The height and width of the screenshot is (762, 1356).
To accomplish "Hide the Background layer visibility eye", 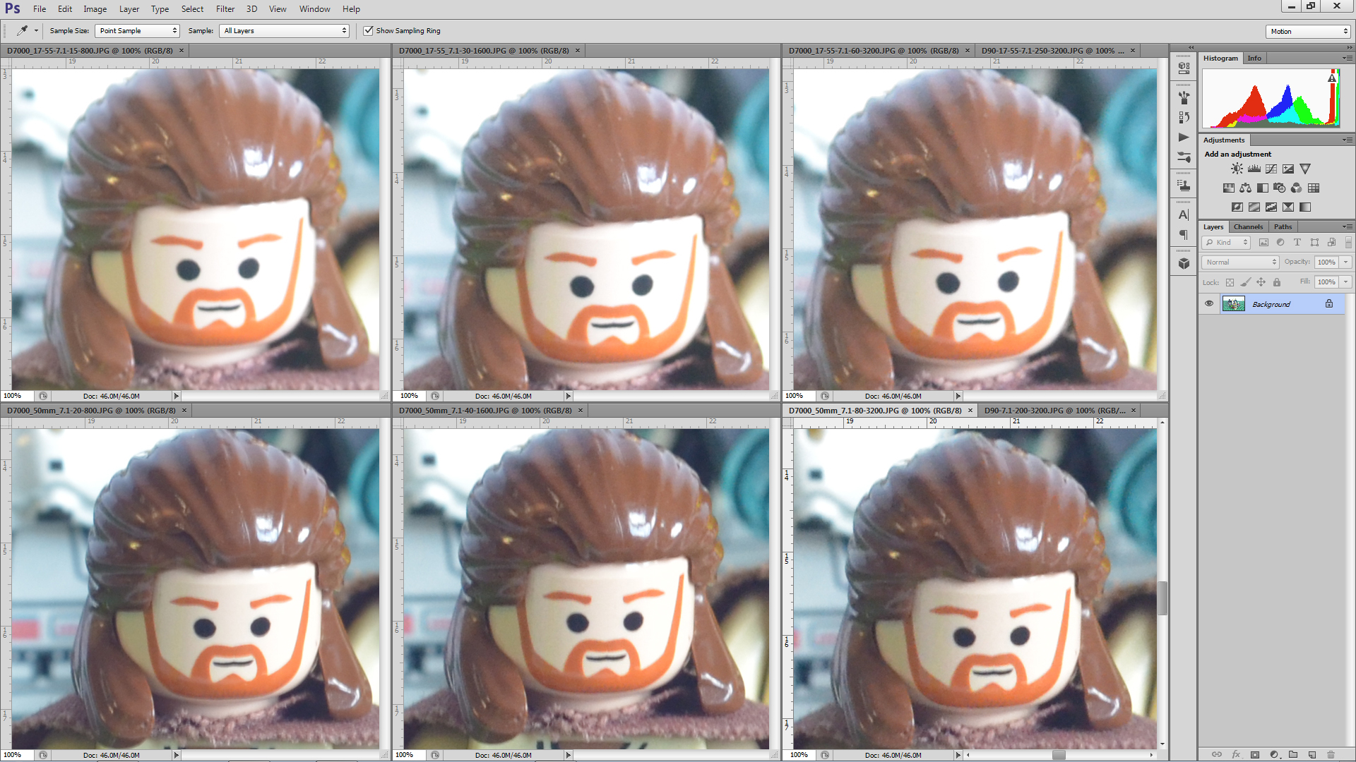I will [x=1209, y=304].
